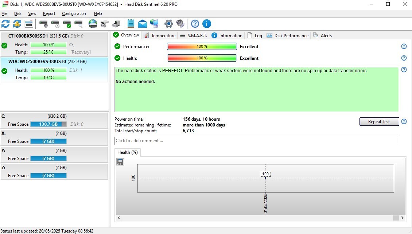Select the X: partition entry
This screenshot has height=234, width=412.
[x=54, y=137]
